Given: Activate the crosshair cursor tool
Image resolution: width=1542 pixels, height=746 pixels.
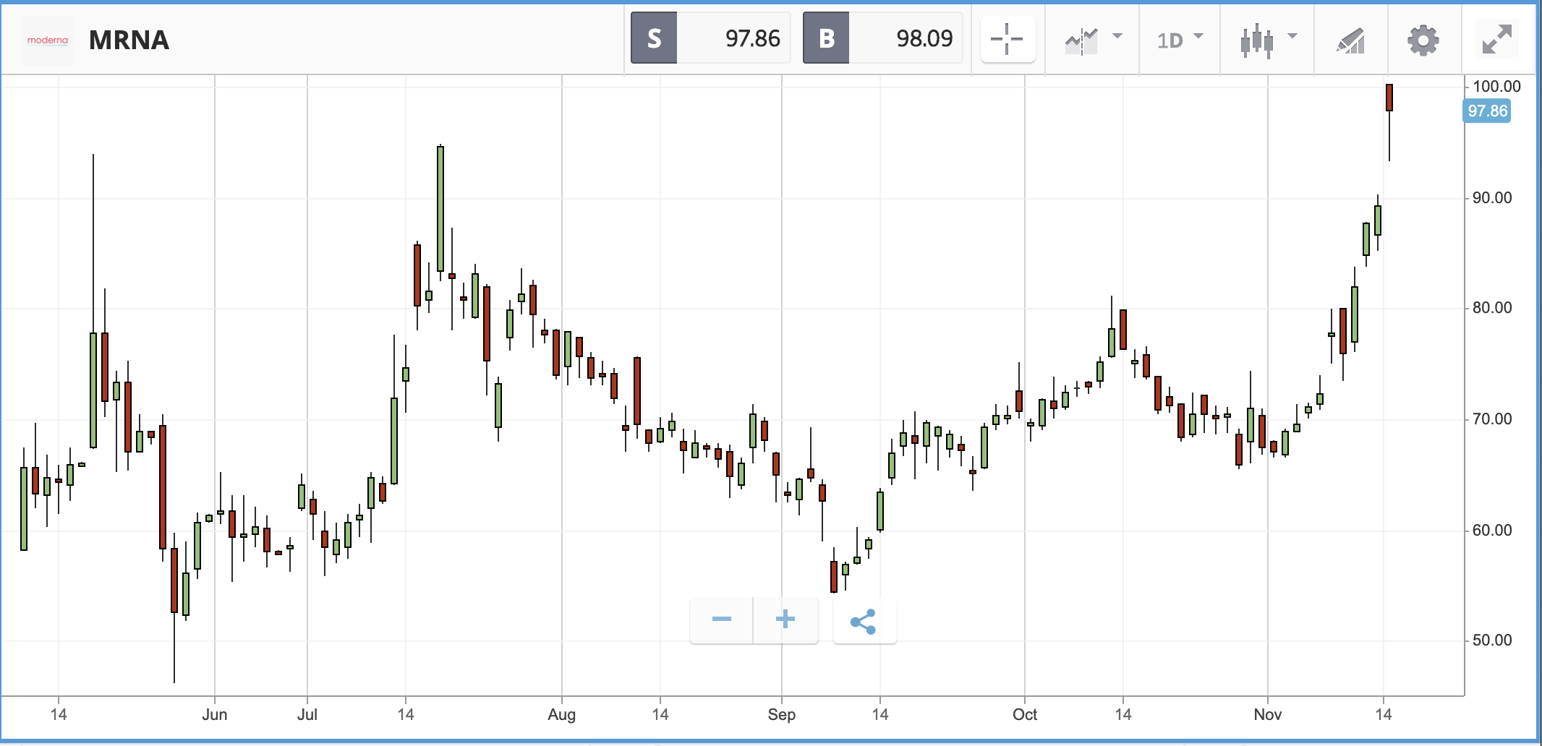Looking at the screenshot, I should click(1007, 39).
